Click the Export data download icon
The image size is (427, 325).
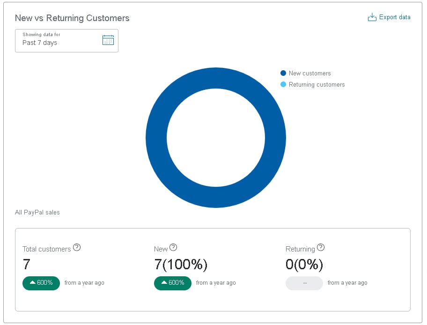pos(372,17)
